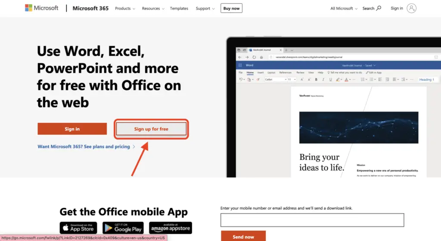Click the decrease indent icon
Viewport: 441px width, 241px height.
(380, 79)
